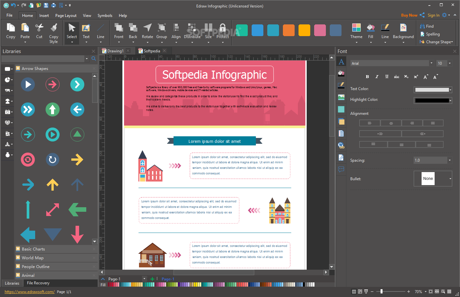
Task: Select the double chevron arrow shape
Action: (28, 110)
